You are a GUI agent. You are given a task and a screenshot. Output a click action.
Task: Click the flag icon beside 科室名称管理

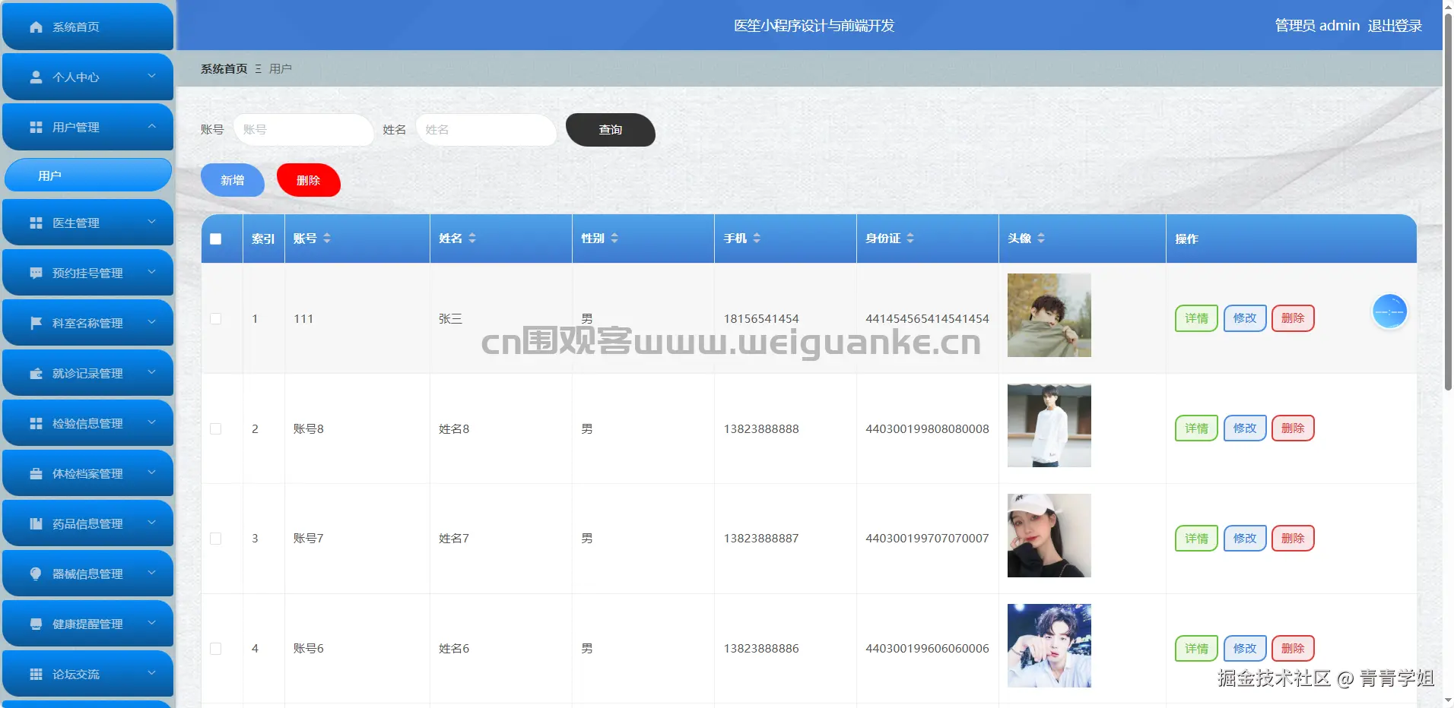36,324
